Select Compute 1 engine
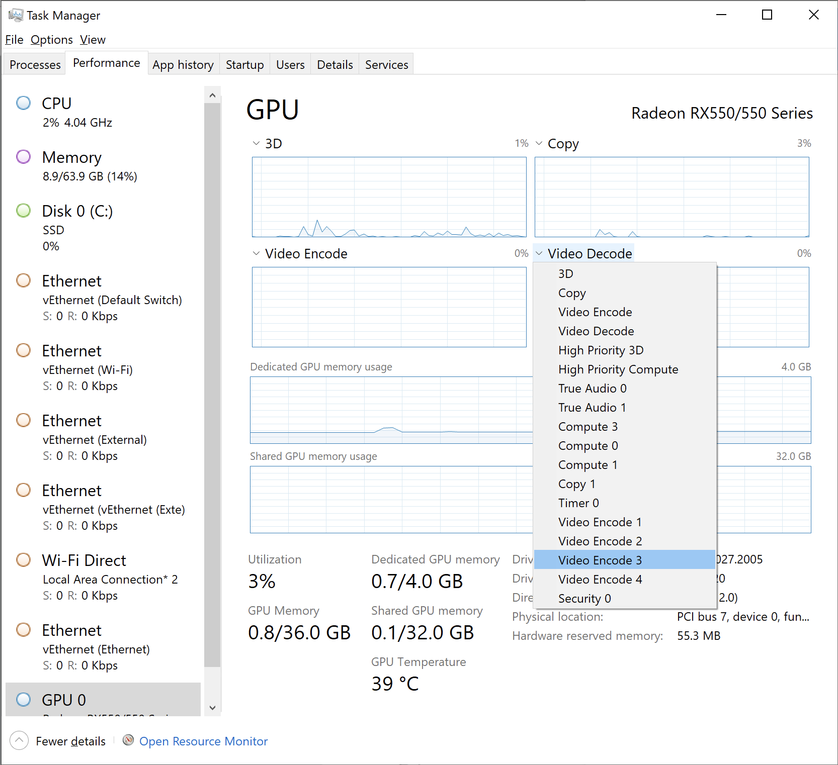This screenshot has width=838, height=765. coord(625,465)
